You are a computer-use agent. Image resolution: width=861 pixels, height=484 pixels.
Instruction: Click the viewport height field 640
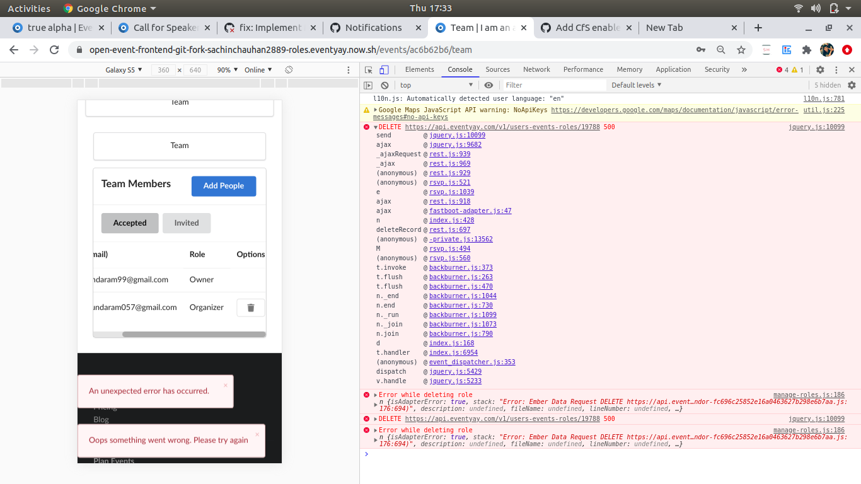pyautogui.click(x=195, y=70)
